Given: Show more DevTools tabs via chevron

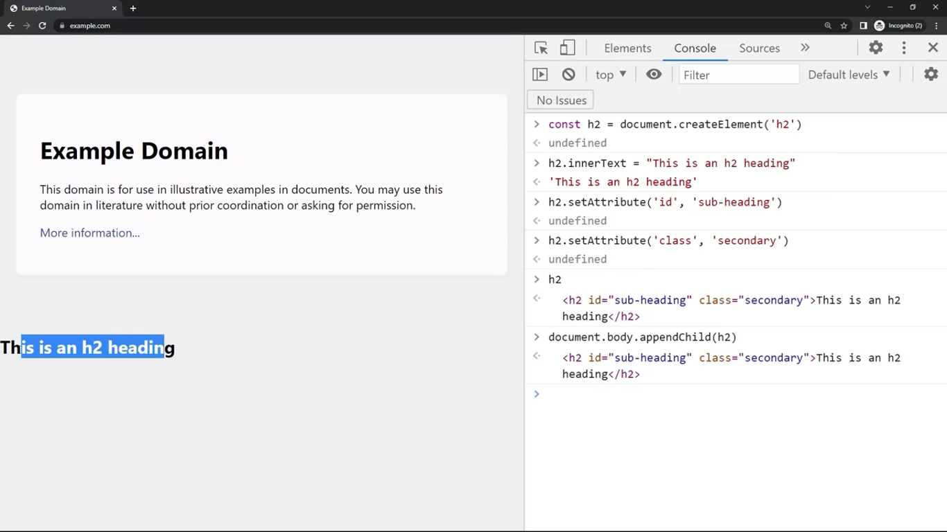Looking at the screenshot, I should pyautogui.click(x=805, y=48).
